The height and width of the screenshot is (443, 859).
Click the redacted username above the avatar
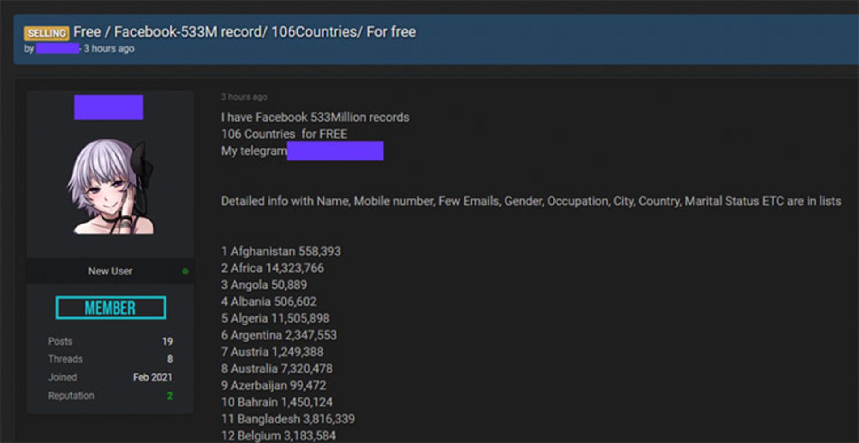tap(108, 107)
